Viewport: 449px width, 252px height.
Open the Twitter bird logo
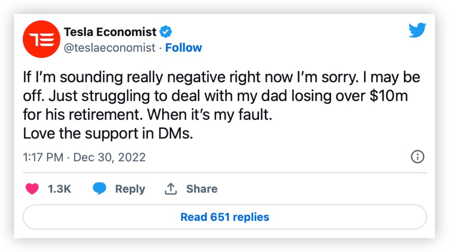click(x=417, y=30)
